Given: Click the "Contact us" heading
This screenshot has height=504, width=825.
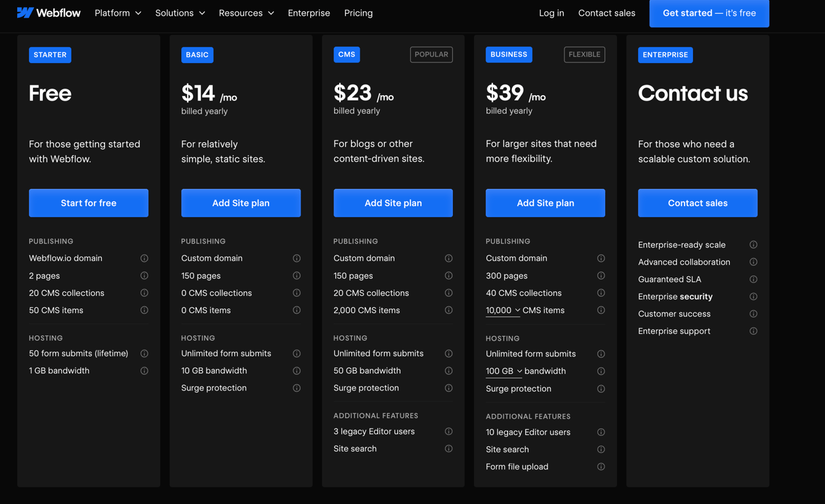Looking at the screenshot, I should click(x=692, y=93).
